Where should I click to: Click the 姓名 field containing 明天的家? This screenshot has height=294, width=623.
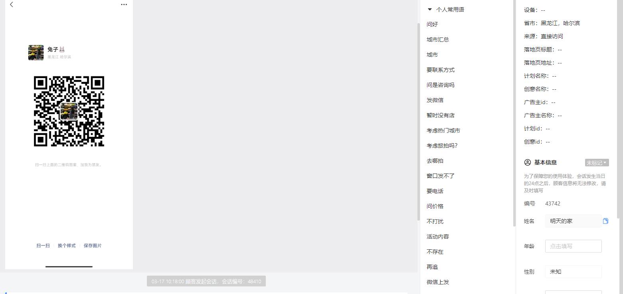[x=573, y=221]
